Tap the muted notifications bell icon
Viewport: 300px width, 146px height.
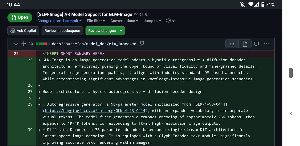pyautogui.click(x=242, y=4)
